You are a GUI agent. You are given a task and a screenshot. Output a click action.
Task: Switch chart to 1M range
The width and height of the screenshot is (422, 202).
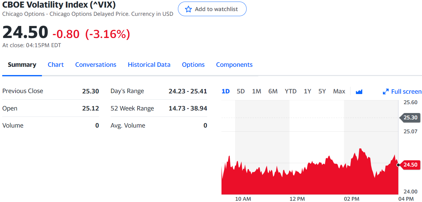point(256,91)
